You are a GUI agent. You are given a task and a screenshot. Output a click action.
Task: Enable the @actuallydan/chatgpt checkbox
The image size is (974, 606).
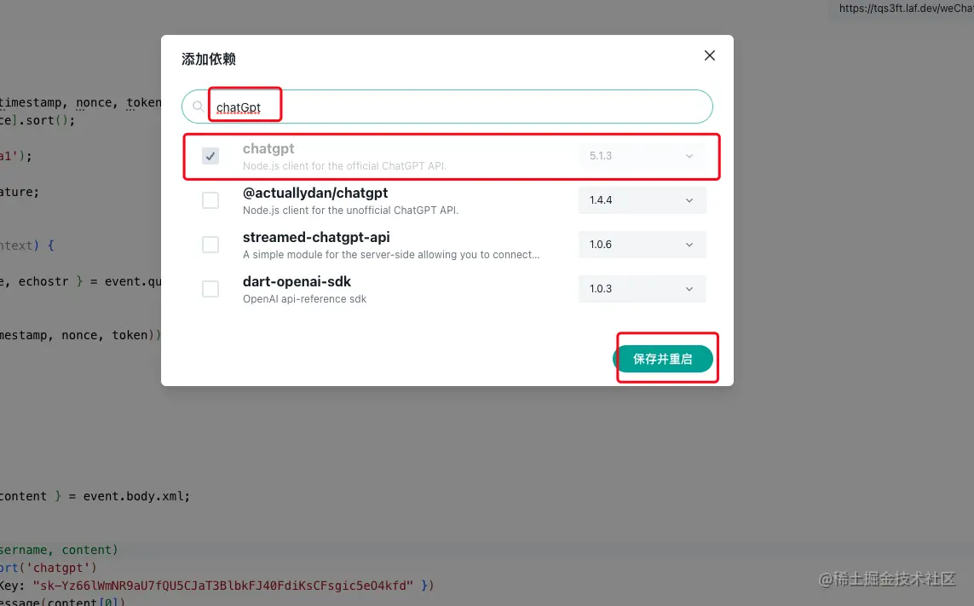coord(210,200)
